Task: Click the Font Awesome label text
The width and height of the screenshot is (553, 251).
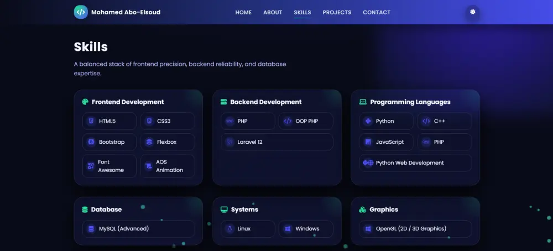Action: pos(111,166)
